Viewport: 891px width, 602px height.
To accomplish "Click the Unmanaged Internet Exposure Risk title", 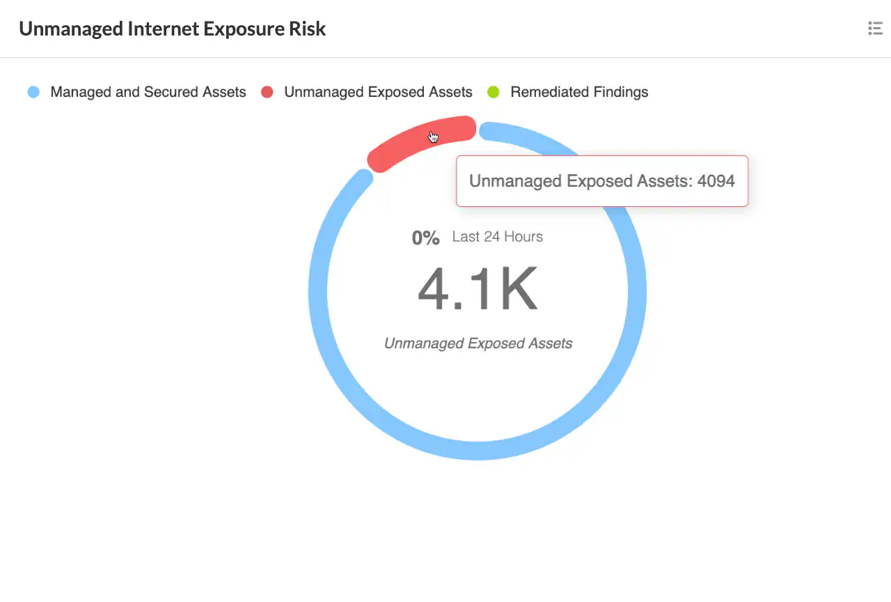I will tap(172, 29).
